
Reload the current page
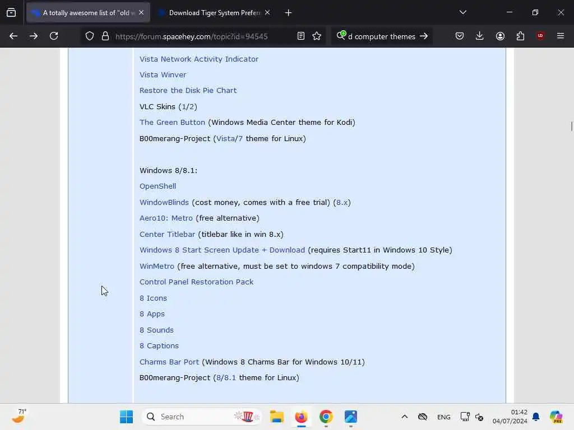54,36
